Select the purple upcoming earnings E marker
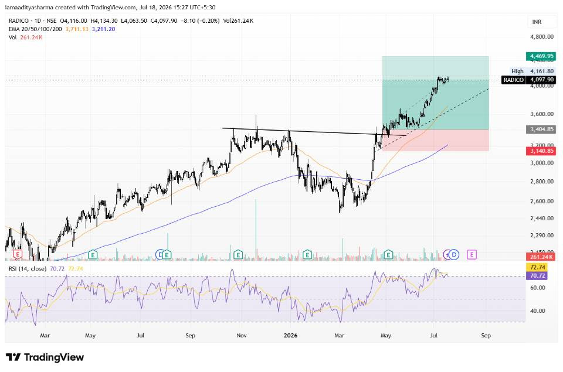The height and width of the screenshot is (372, 563). pos(472,255)
